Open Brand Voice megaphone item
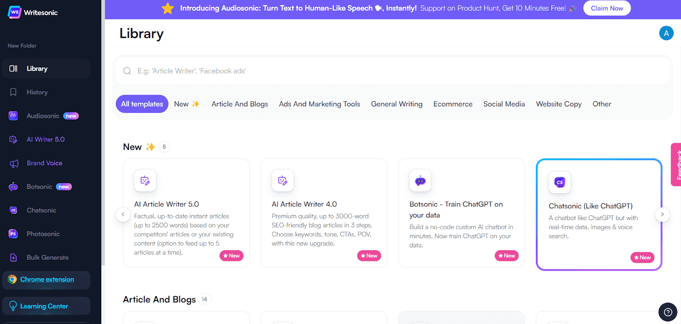Viewport: 681px width, 324px height. point(44,163)
